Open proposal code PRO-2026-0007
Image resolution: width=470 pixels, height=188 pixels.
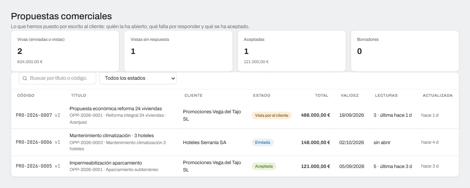click(x=34, y=115)
